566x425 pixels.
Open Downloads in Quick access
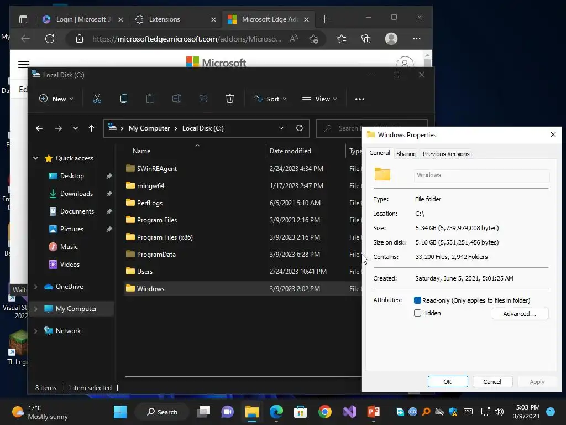click(x=76, y=194)
